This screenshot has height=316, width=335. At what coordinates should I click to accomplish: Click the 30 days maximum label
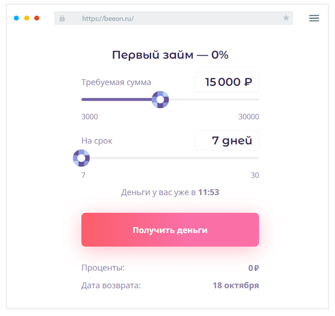click(255, 175)
